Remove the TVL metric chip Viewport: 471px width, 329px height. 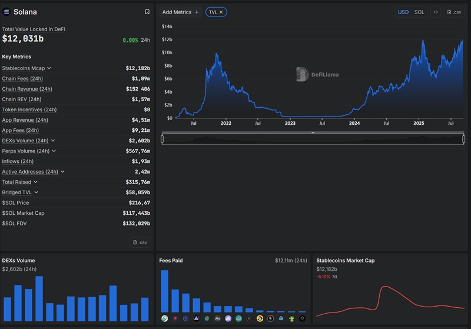(x=221, y=12)
